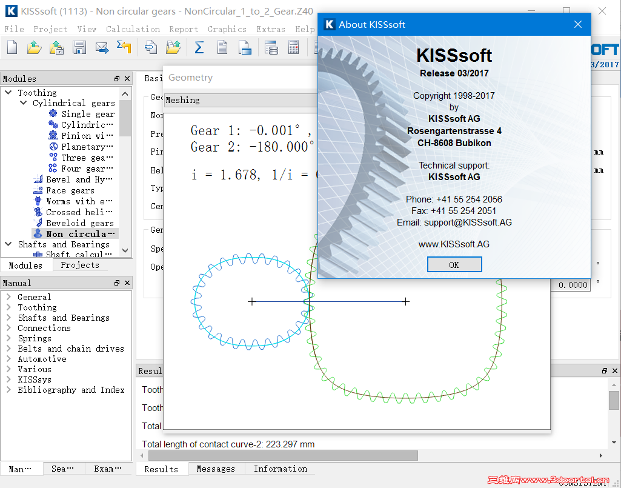The height and width of the screenshot is (488, 621).
Task: Undock the Manual panel with float icon
Action: pos(117,282)
